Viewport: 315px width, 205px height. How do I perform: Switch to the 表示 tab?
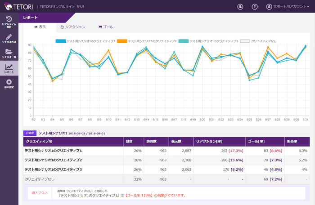40,27
